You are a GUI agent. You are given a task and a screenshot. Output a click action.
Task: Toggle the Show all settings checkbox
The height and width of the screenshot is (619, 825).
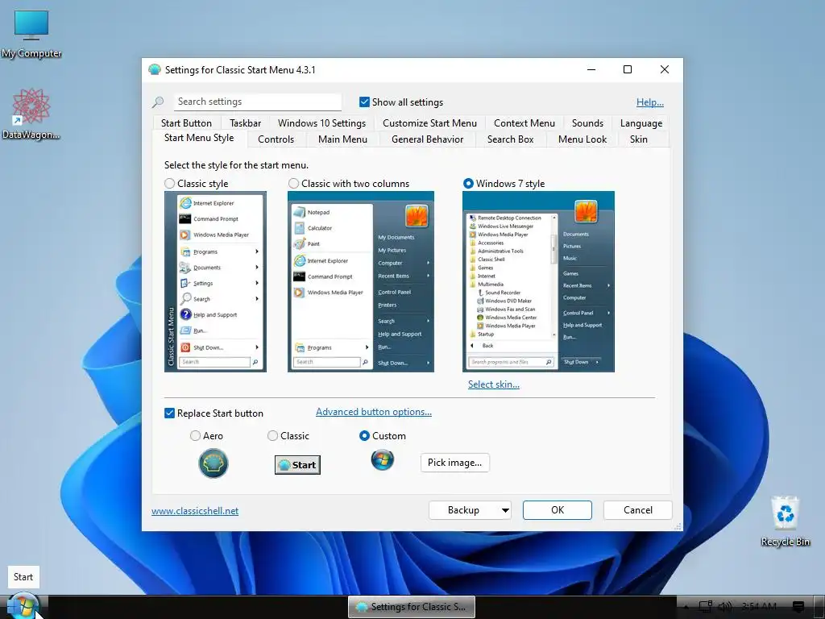coord(364,102)
